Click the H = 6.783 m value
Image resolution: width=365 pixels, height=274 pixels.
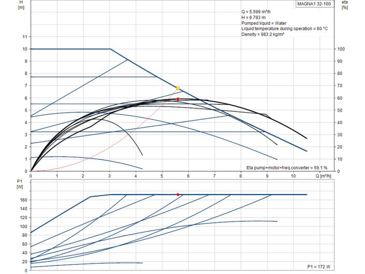255,18
